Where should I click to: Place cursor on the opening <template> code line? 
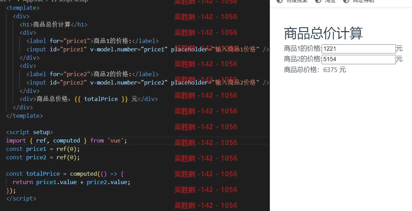[23, 8]
